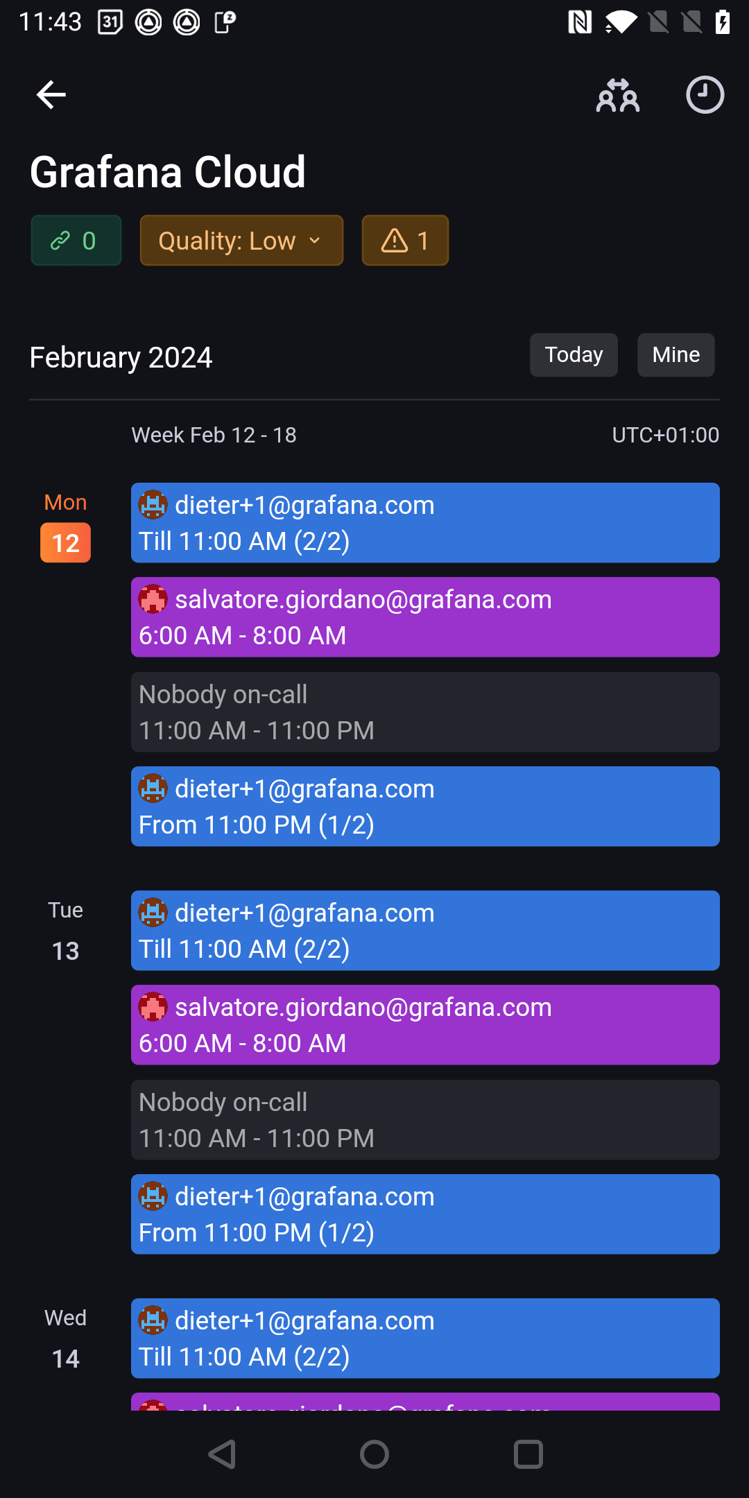749x1498 pixels.
Task: Tap the February 2024 month heading
Action: tap(121, 358)
